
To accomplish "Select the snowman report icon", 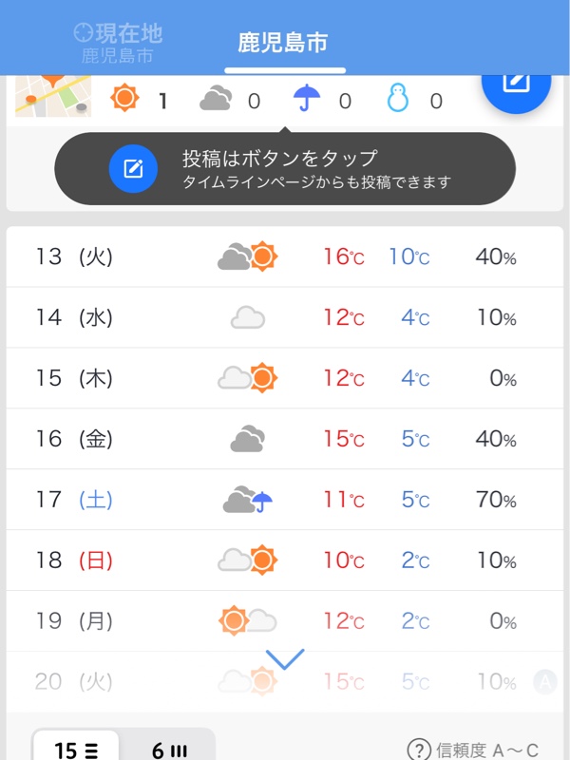I will (398, 98).
